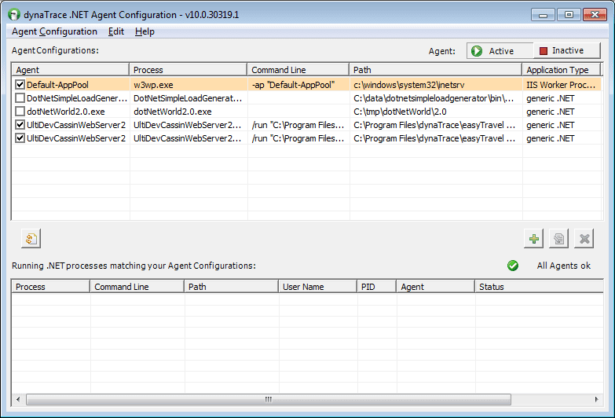Image resolution: width=615 pixels, height=418 pixels.
Task: Click the IIS Worker Proc… application type cell
Action: (x=561, y=85)
